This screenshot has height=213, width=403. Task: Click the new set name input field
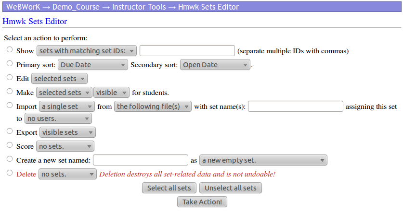click(141, 160)
